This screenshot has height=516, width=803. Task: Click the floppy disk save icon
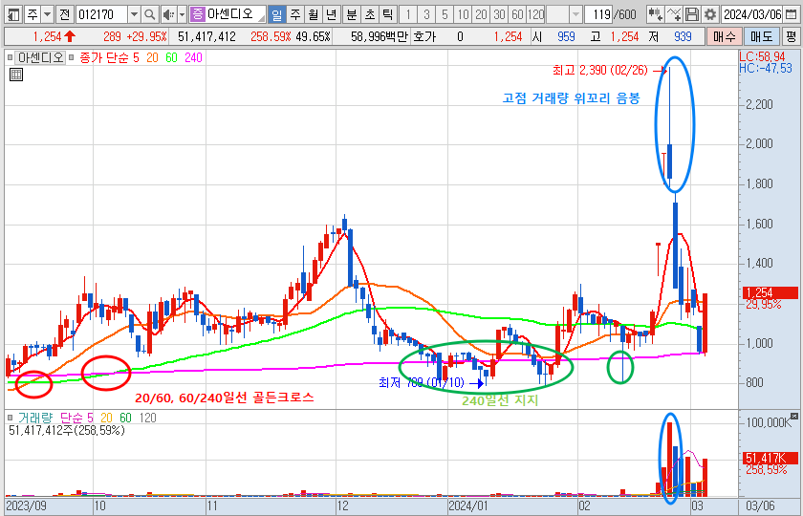[x=691, y=14]
